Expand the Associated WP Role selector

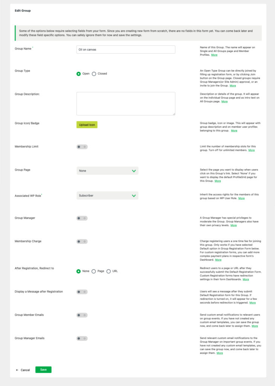pos(107,195)
